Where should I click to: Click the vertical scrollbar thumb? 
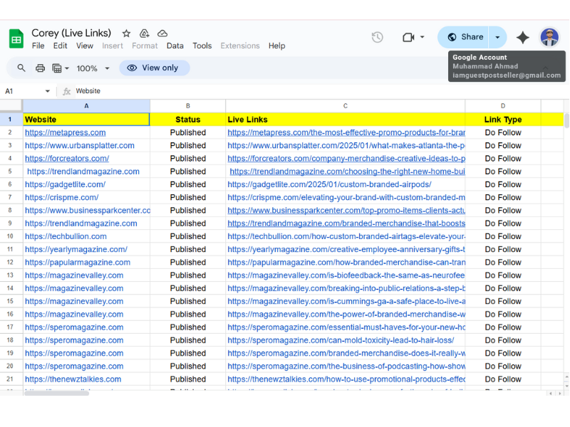(566, 120)
